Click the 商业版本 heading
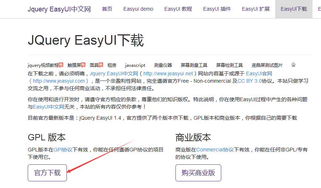321x188 pixels. coord(193,137)
